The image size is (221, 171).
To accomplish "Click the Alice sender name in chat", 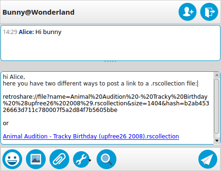I will pyautogui.click(x=26, y=32).
